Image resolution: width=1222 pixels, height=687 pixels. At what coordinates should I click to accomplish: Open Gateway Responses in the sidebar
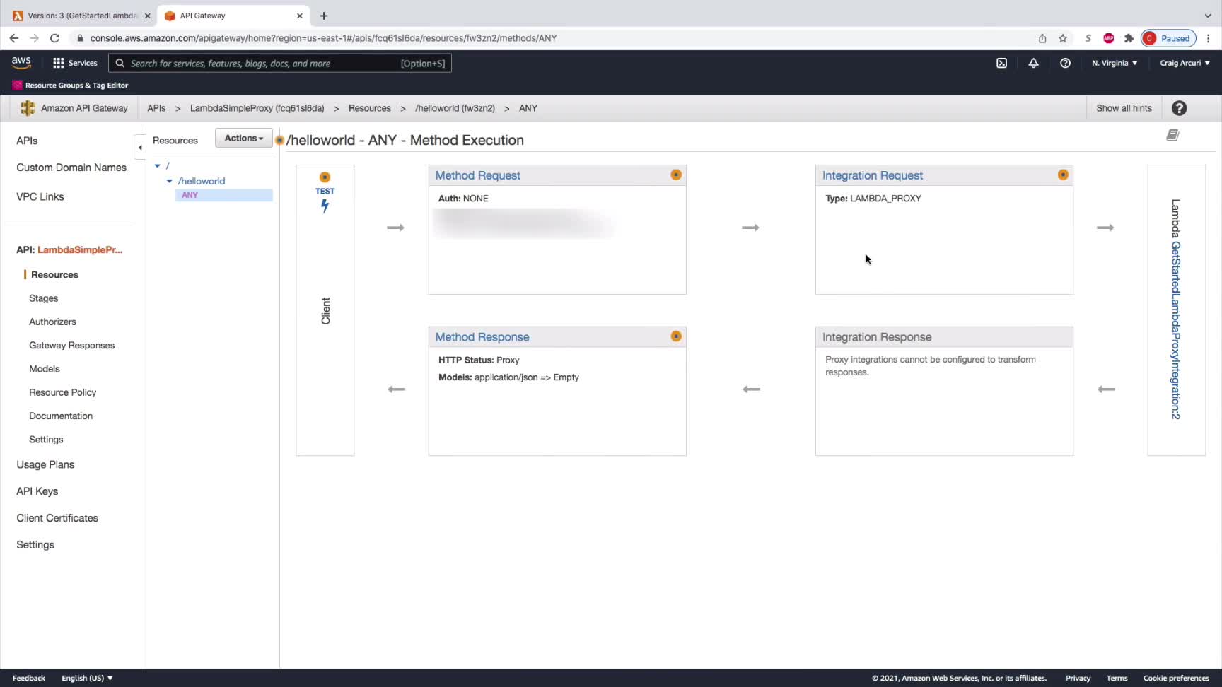coord(71,345)
